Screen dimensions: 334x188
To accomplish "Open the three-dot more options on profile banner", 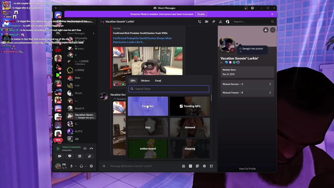I will (273, 30).
